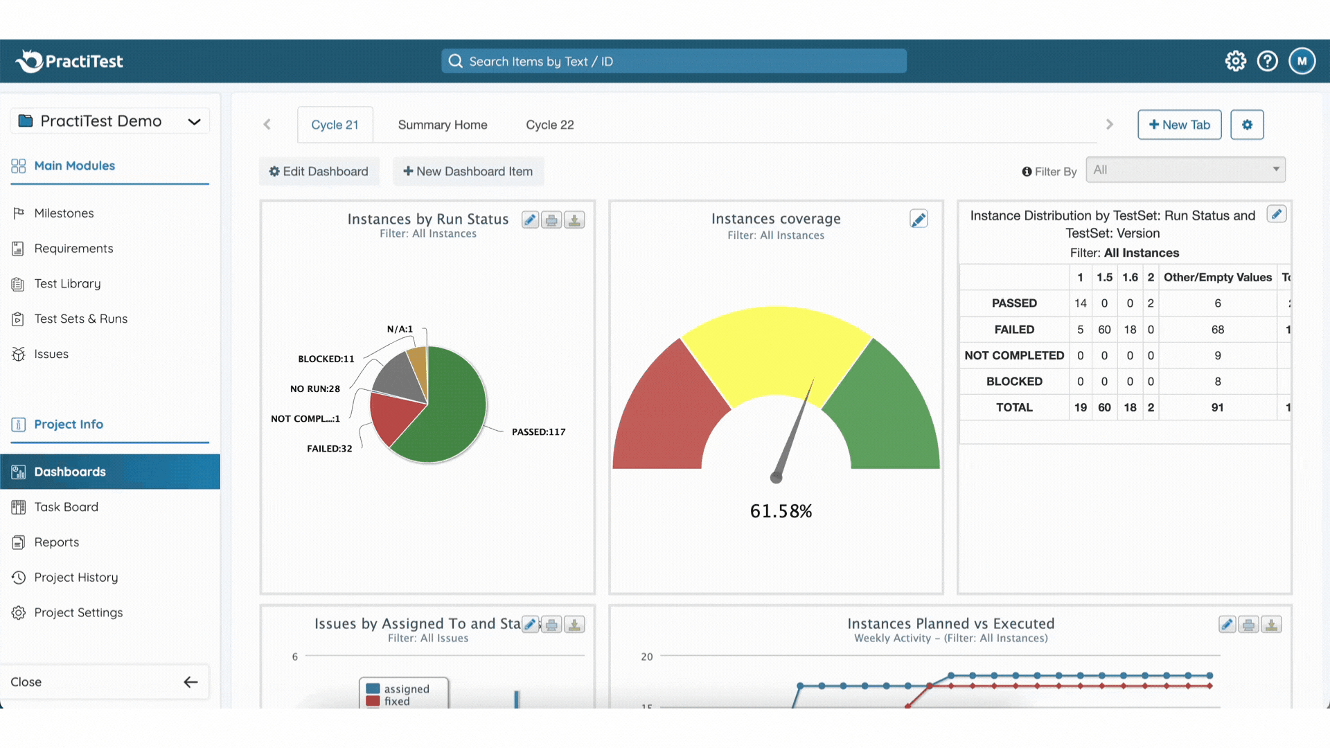
Task: Download the Instances by Run Status chart
Action: (x=574, y=220)
